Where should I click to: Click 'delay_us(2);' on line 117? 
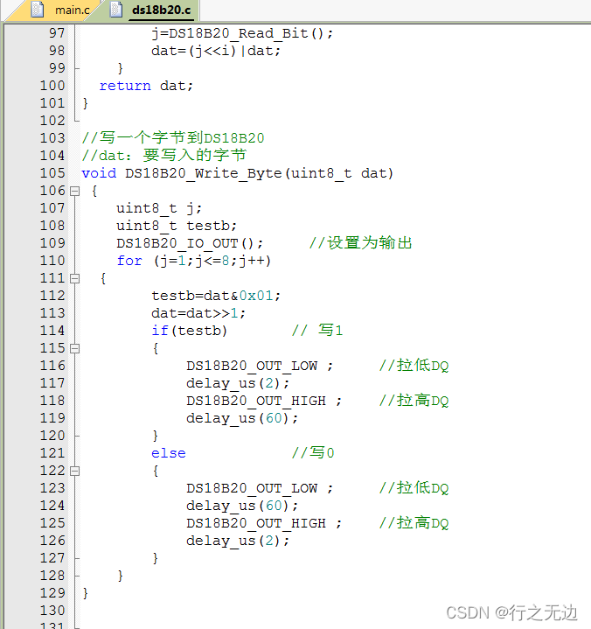click(x=238, y=383)
